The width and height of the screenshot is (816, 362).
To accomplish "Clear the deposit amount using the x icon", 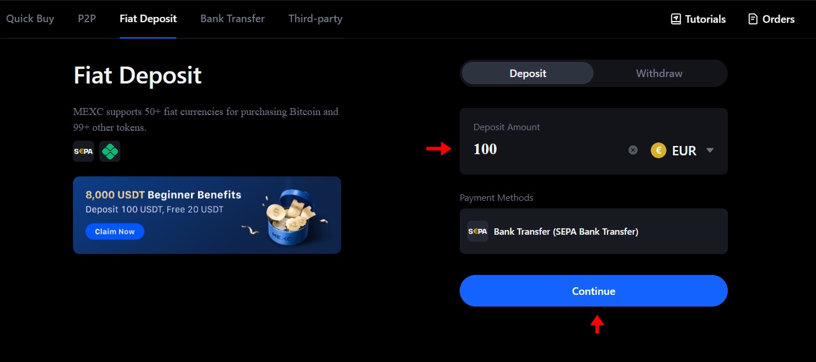I will click(633, 150).
